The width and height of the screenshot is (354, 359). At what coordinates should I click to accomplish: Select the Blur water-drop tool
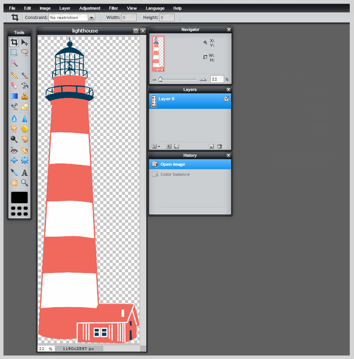14,119
